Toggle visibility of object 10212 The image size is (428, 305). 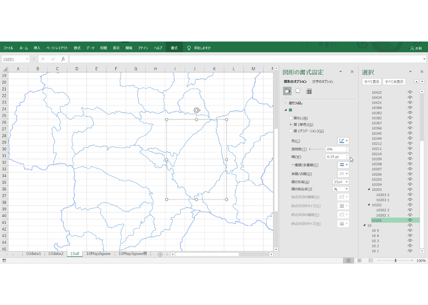(410, 144)
